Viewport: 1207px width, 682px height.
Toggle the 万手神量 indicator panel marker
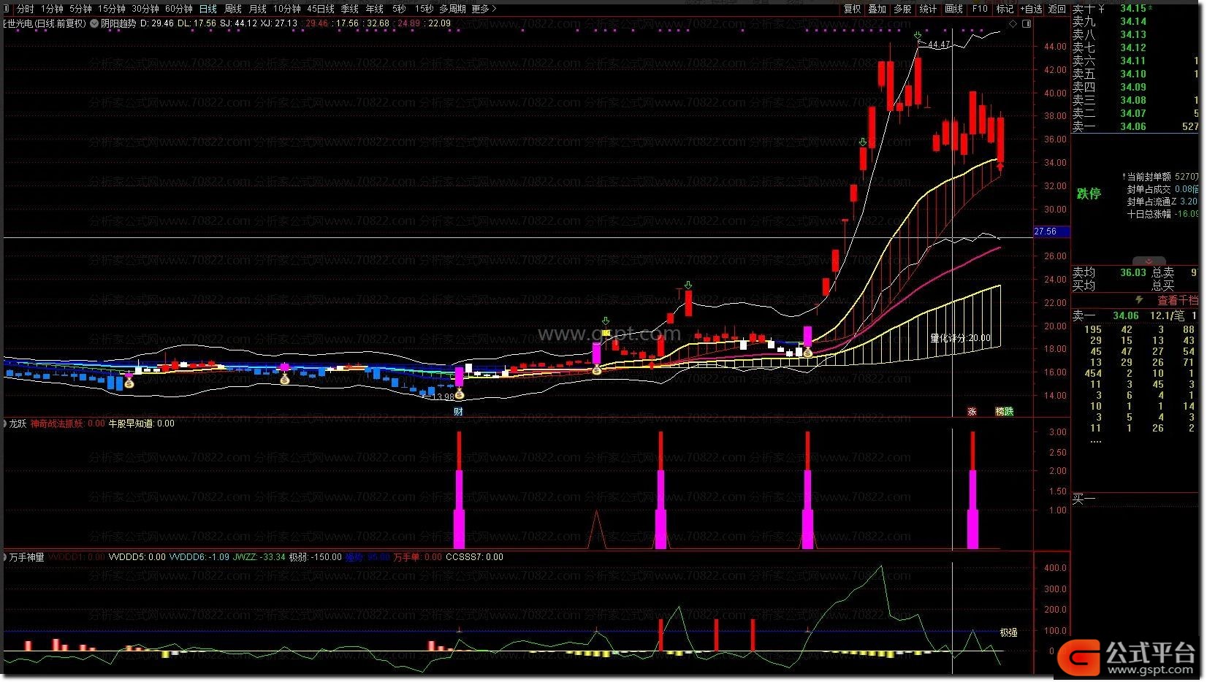[x=5, y=557]
